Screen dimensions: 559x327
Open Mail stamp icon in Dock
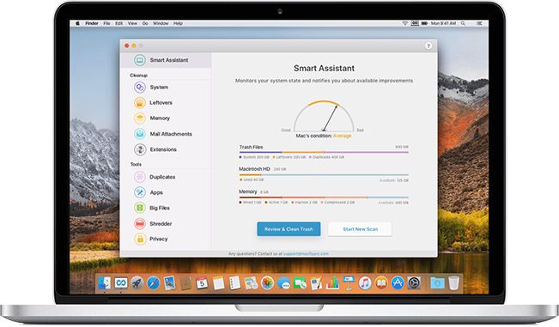coord(169,283)
